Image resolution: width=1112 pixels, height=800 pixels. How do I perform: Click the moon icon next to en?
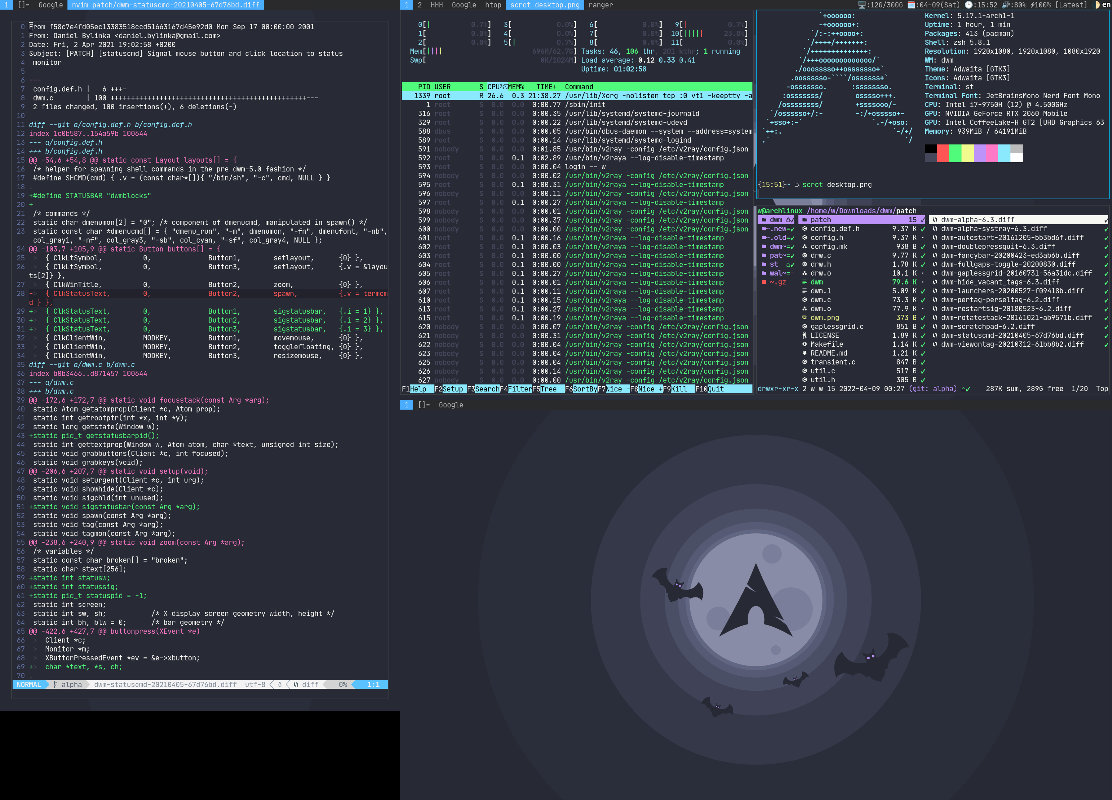point(1096,5)
